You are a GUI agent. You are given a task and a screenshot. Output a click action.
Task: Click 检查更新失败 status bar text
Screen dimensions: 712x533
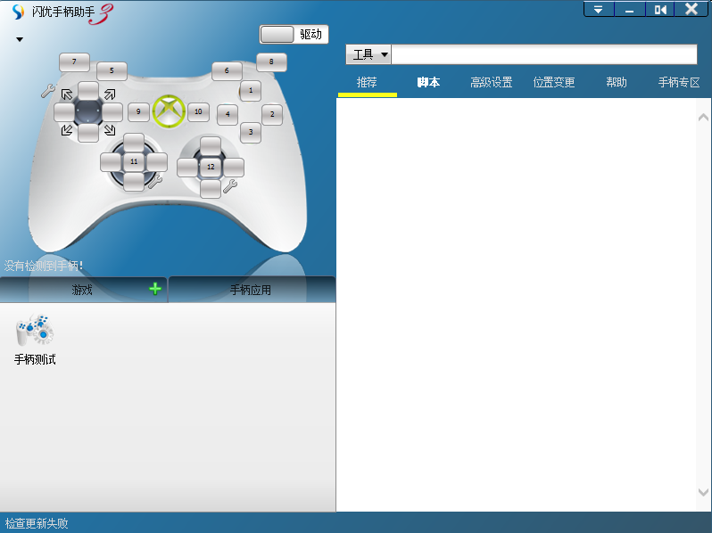(37, 523)
